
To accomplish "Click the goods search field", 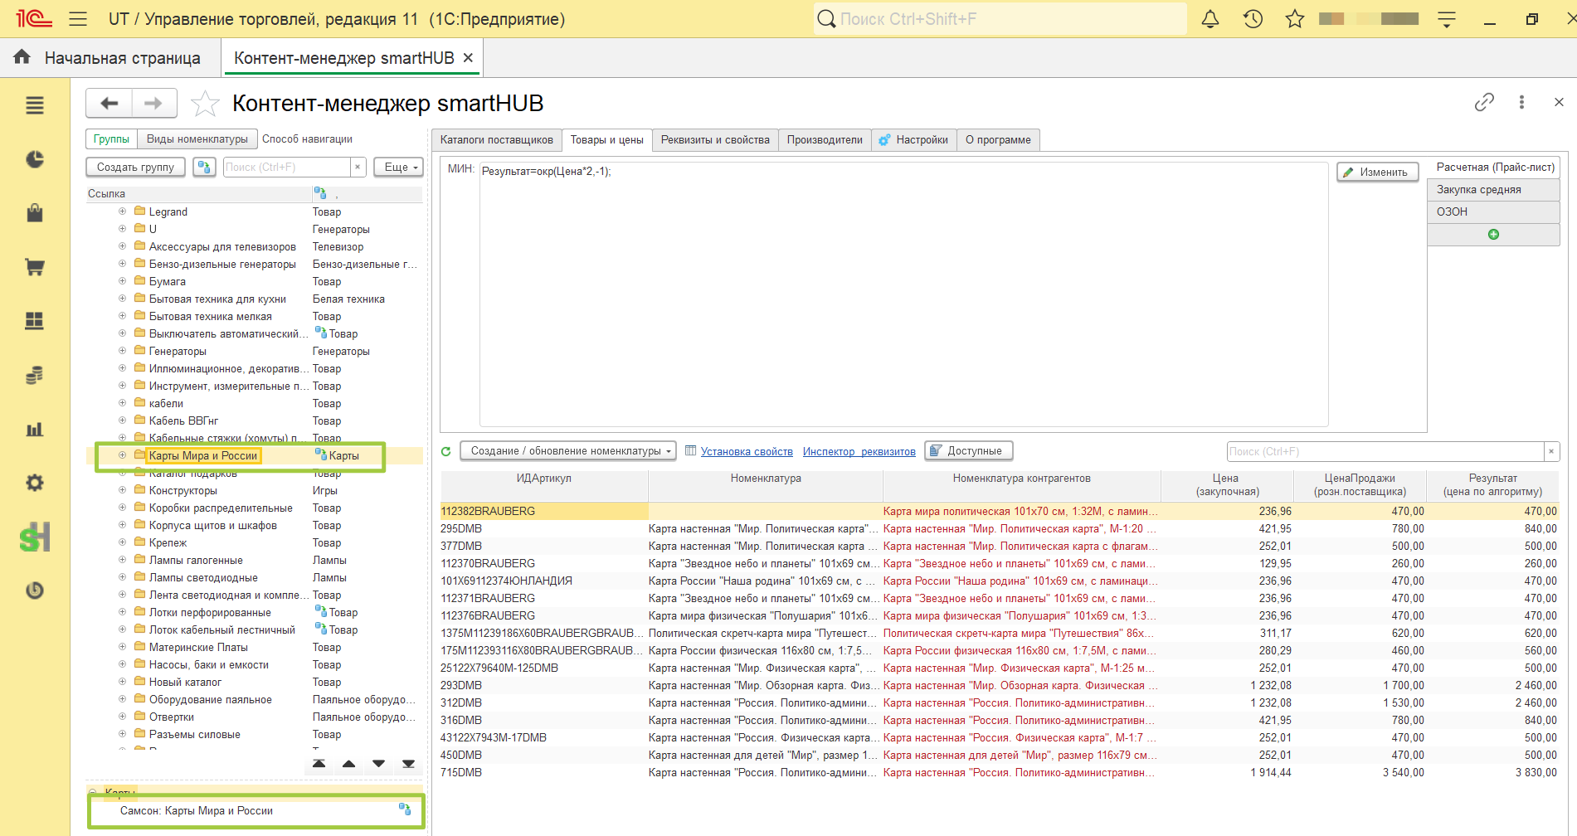I will coord(1384,451).
